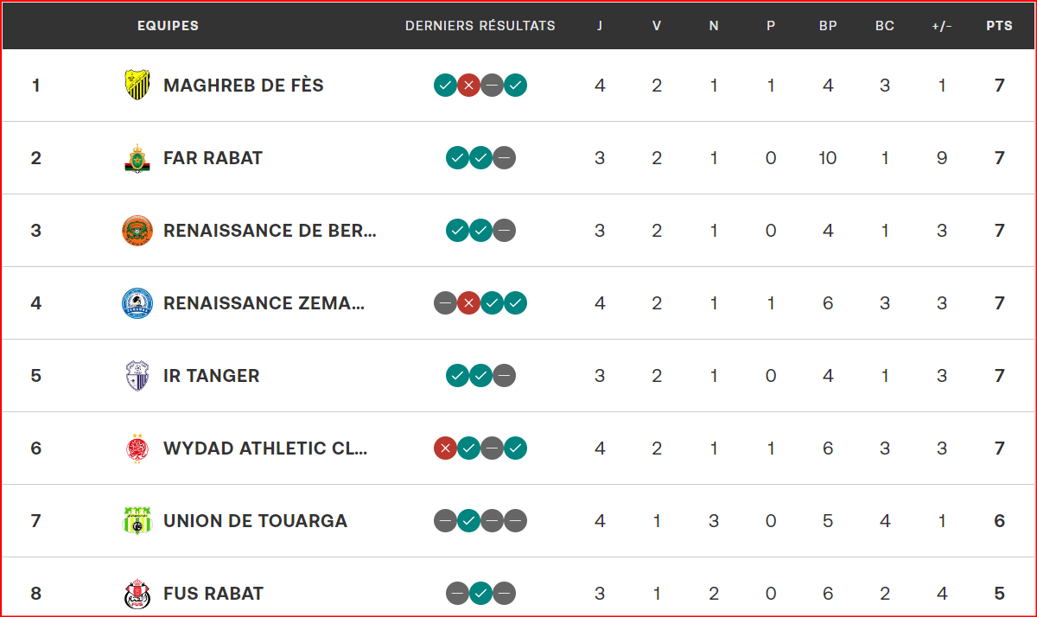Open the Union de Touarga team link
The image size is (1037, 617).
pyautogui.click(x=255, y=521)
